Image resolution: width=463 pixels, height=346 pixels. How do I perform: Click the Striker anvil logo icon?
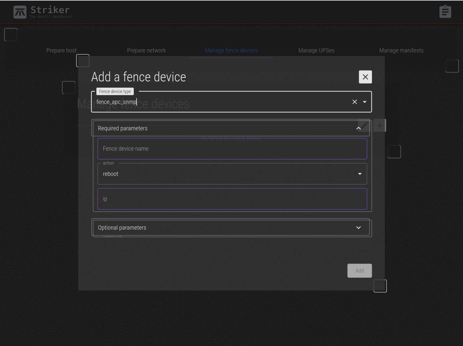[x=20, y=12]
